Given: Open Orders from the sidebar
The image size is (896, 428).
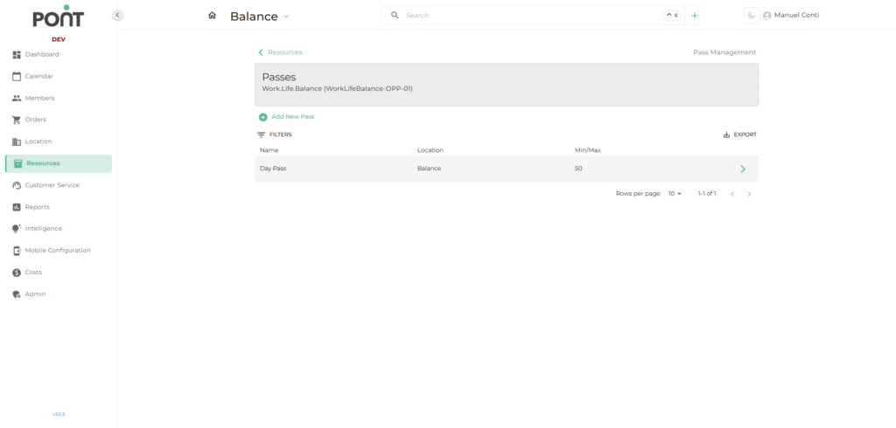Looking at the screenshot, I should (35, 120).
